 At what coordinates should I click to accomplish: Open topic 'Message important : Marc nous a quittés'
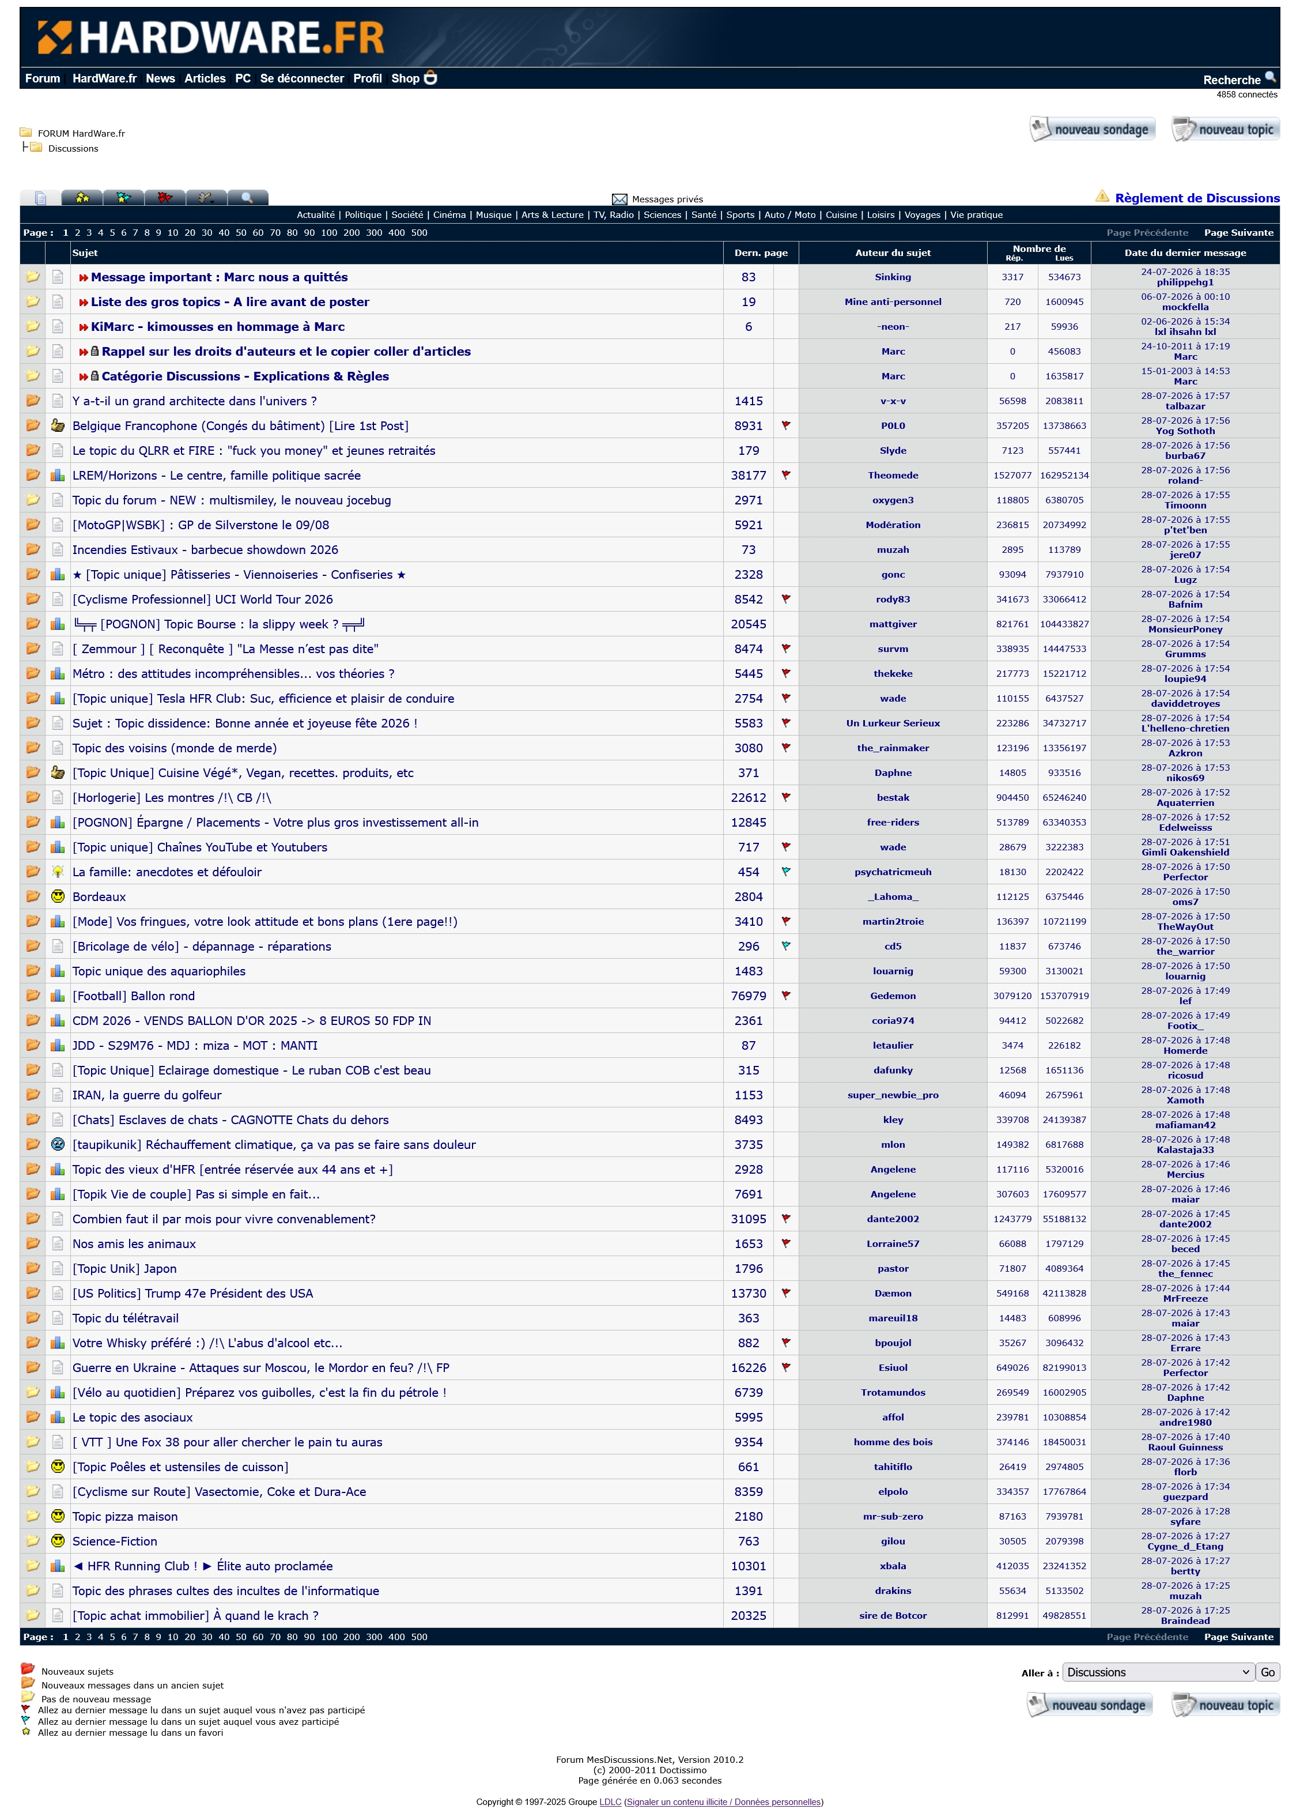coord(219,277)
